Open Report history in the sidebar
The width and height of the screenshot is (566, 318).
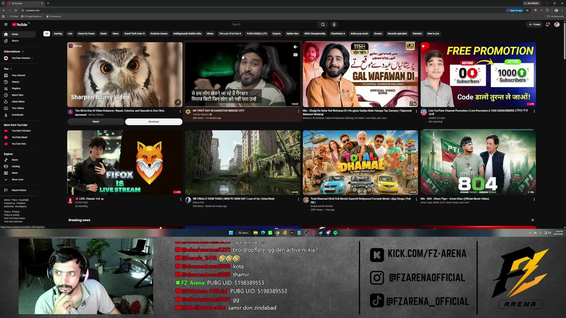pyautogui.click(x=19, y=190)
